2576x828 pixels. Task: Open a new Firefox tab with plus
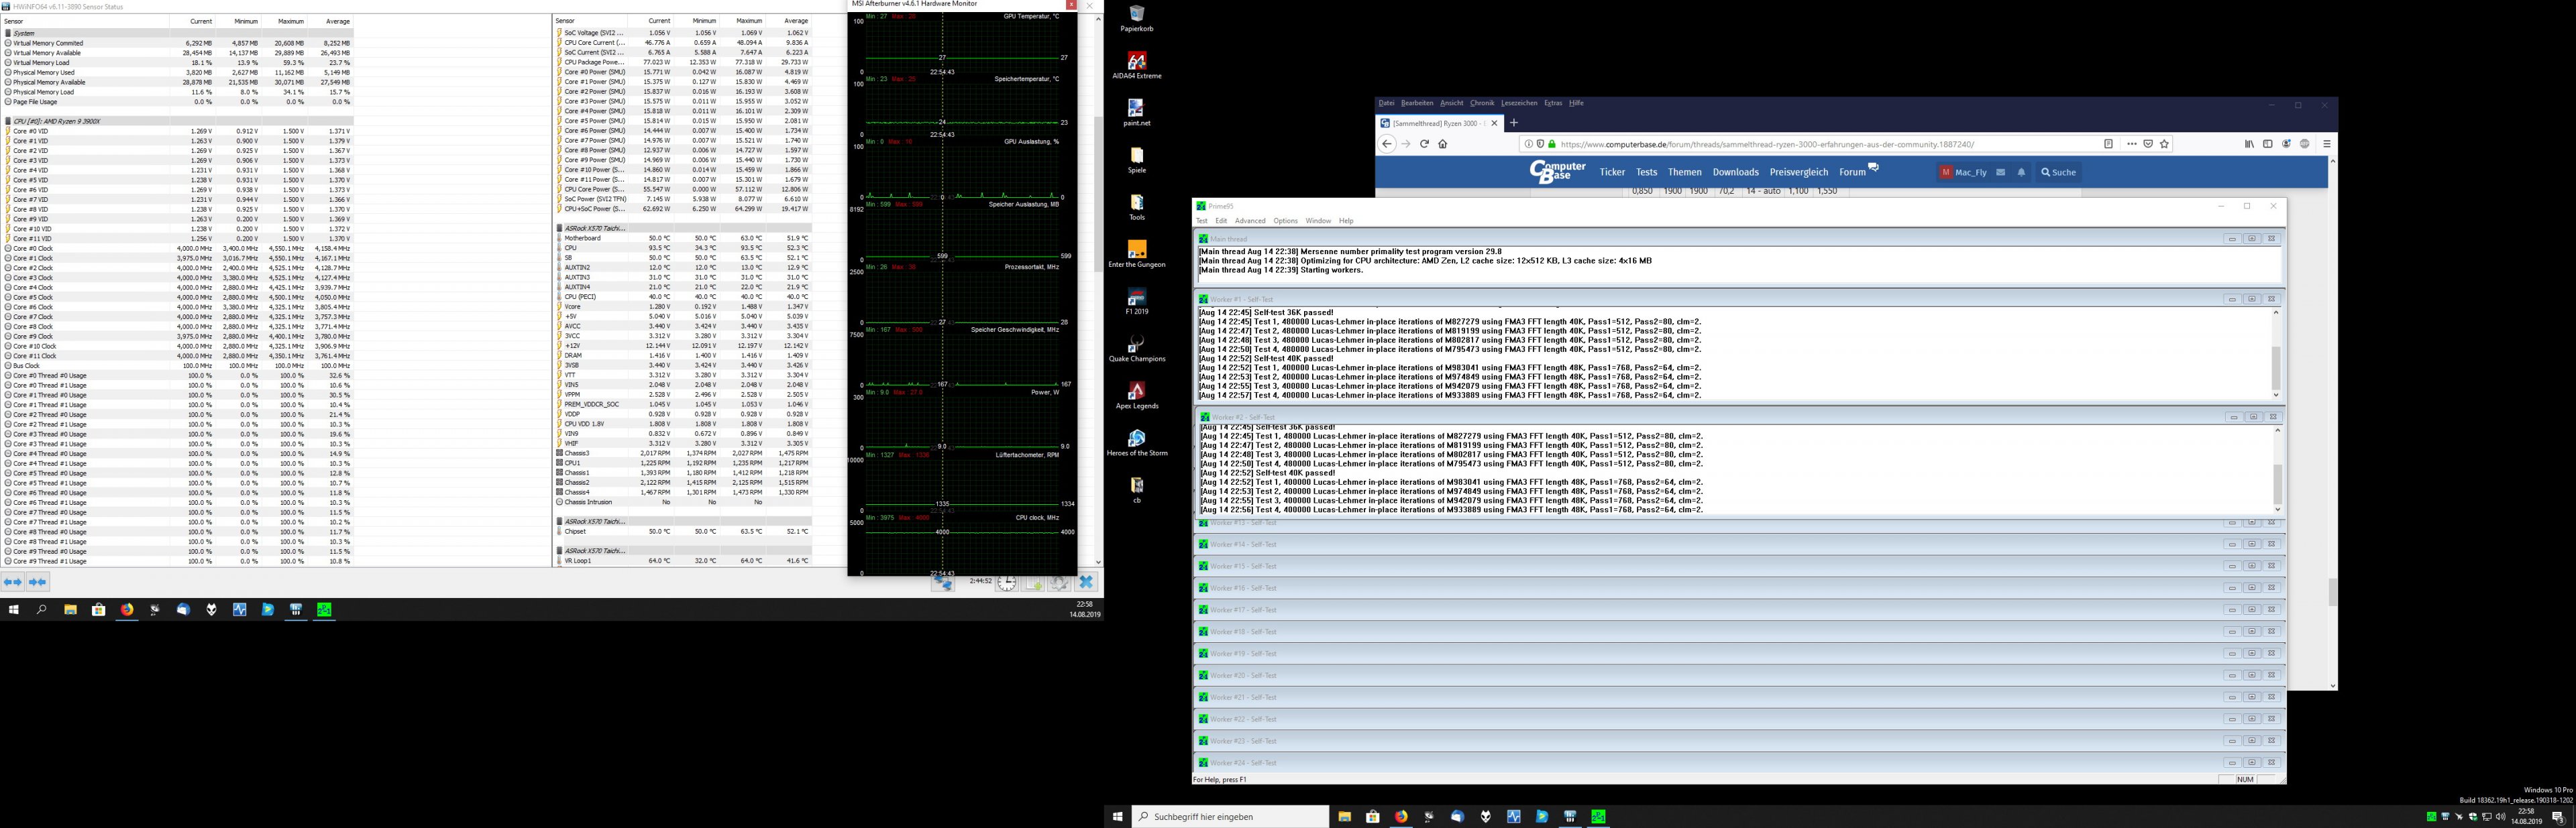point(1514,123)
